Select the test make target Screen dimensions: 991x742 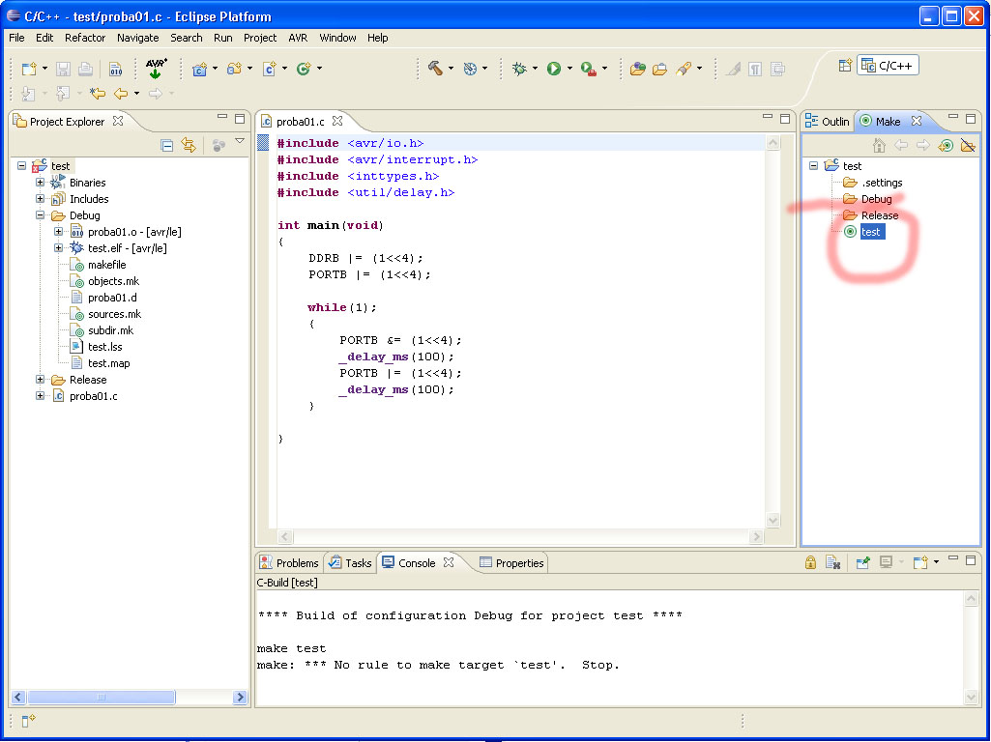click(x=870, y=232)
